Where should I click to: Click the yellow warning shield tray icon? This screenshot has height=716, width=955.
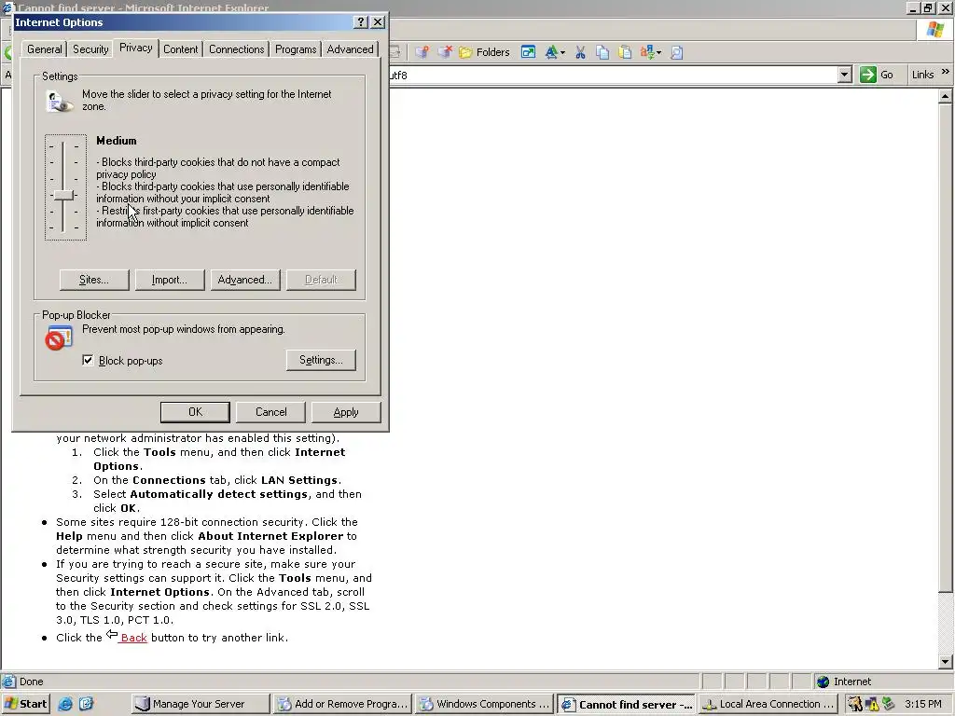pos(872,705)
